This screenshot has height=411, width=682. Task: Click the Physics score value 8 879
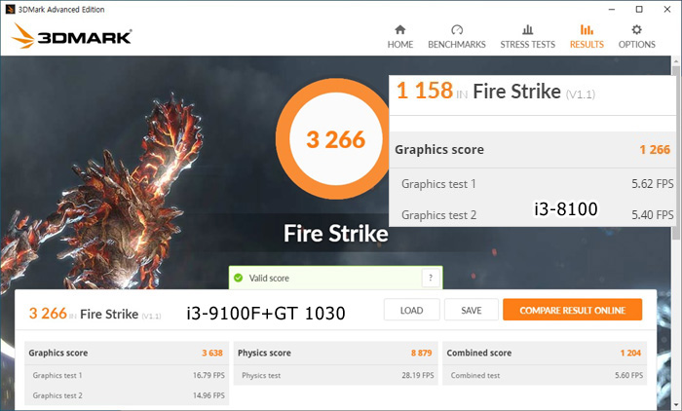coord(422,353)
